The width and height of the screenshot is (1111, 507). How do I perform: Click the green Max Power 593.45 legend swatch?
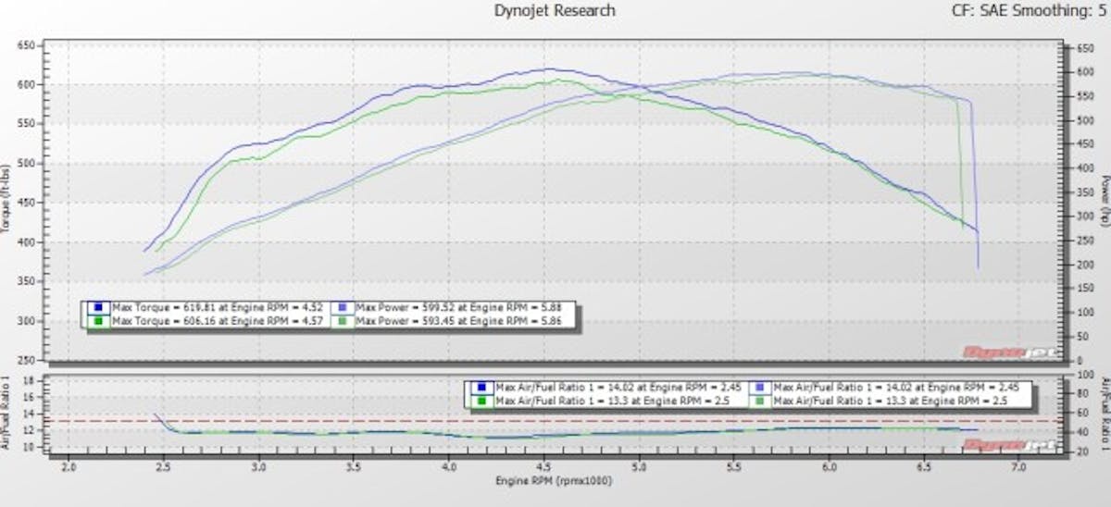[343, 320]
